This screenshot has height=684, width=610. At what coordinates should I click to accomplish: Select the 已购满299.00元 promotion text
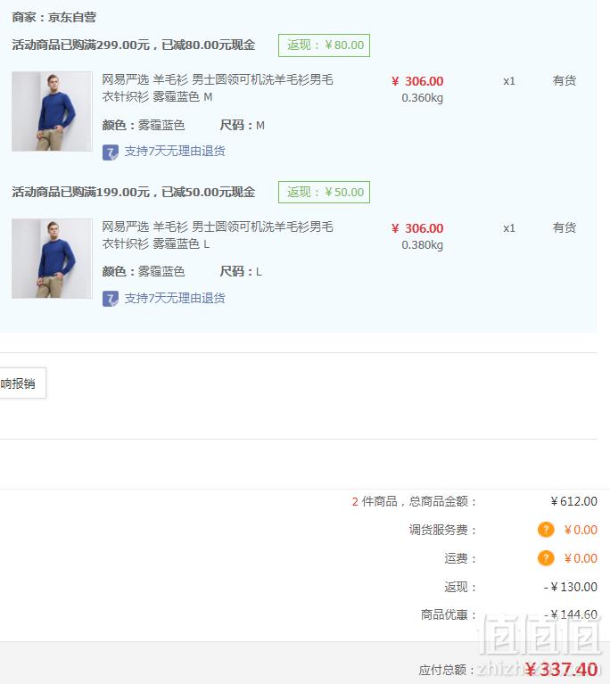134,45
